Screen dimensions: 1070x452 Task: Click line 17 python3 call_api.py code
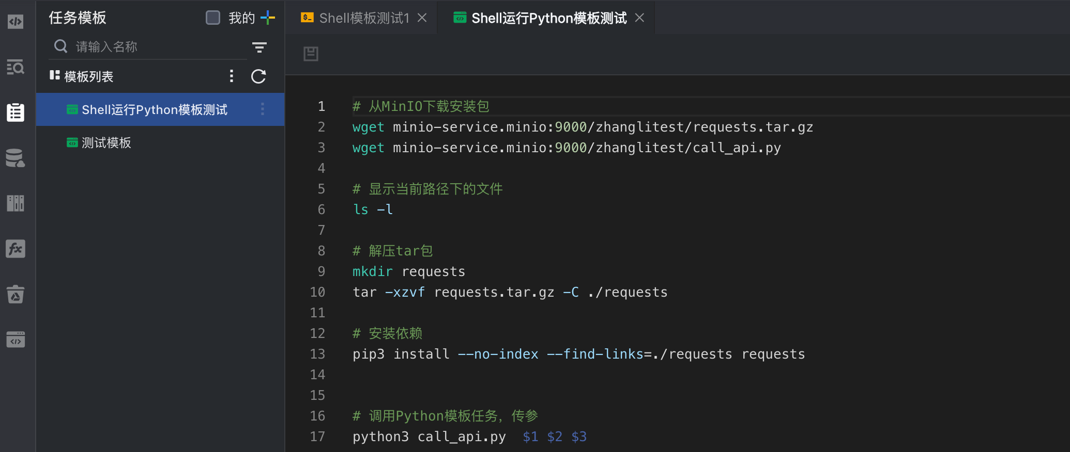[x=429, y=437]
